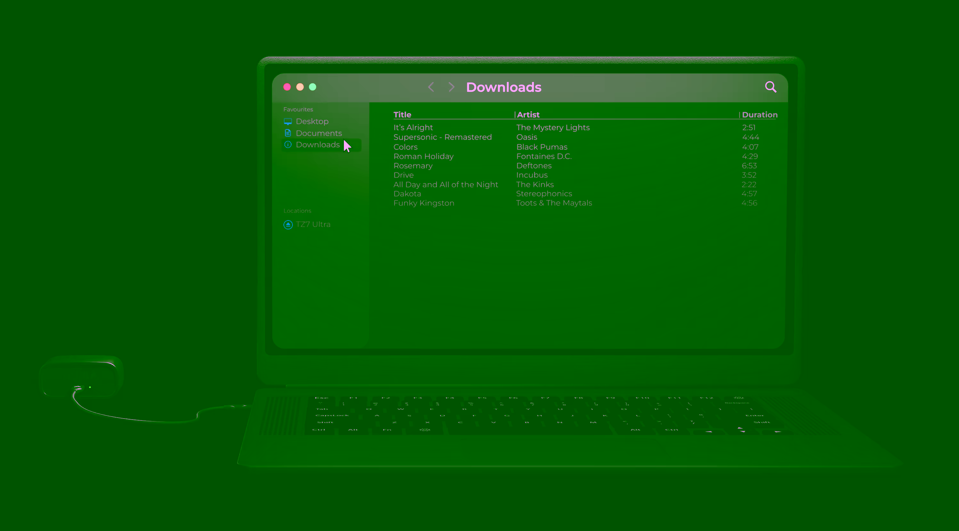This screenshot has width=959, height=531.
Task: Click the Downloads circle icon in sidebar
Action: tap(288, 144)
